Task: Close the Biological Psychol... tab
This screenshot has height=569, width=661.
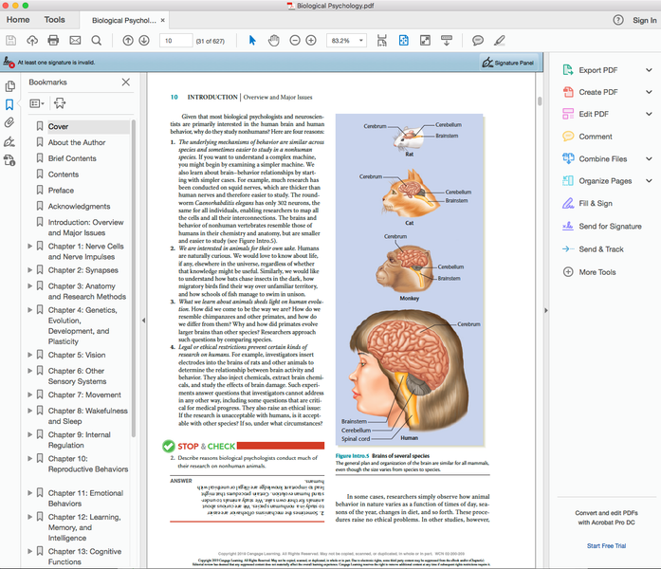Action: (x=163, y=20)
